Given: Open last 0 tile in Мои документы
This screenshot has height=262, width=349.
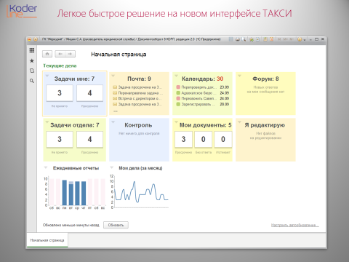Looking at the screenshot, I should tap(223, 139).
